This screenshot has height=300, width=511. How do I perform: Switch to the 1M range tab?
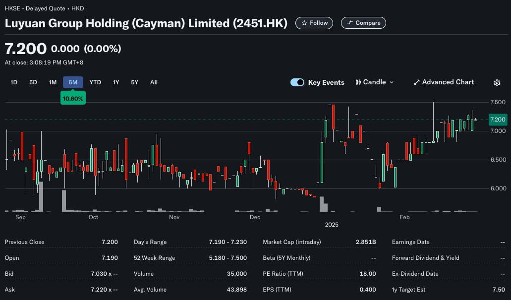click(53, 82)
